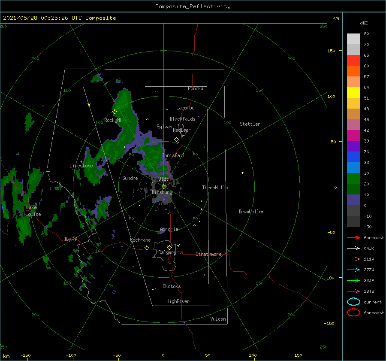386x361 pixels.
Task: Click the 20 dBZ green swatch
Action: pyautogui.click(x=353, y=189)
